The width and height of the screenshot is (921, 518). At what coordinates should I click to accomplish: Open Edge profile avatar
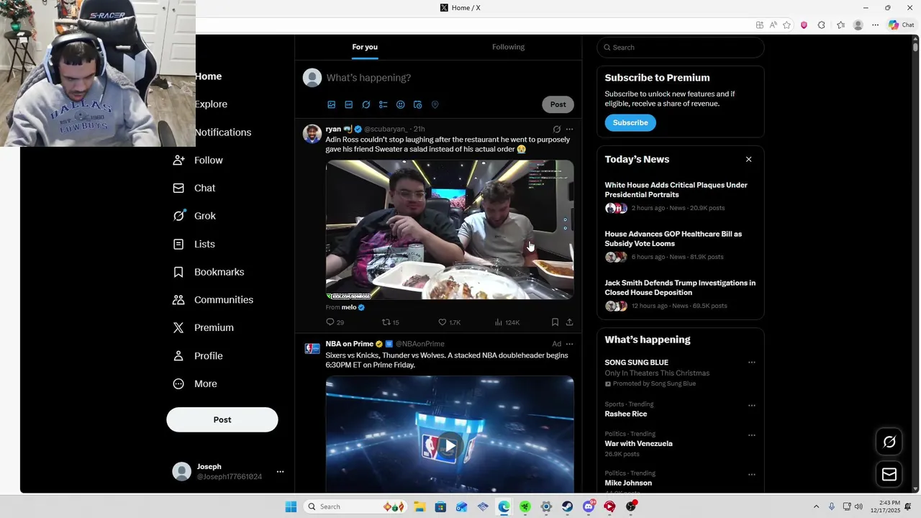pos(858,25)
